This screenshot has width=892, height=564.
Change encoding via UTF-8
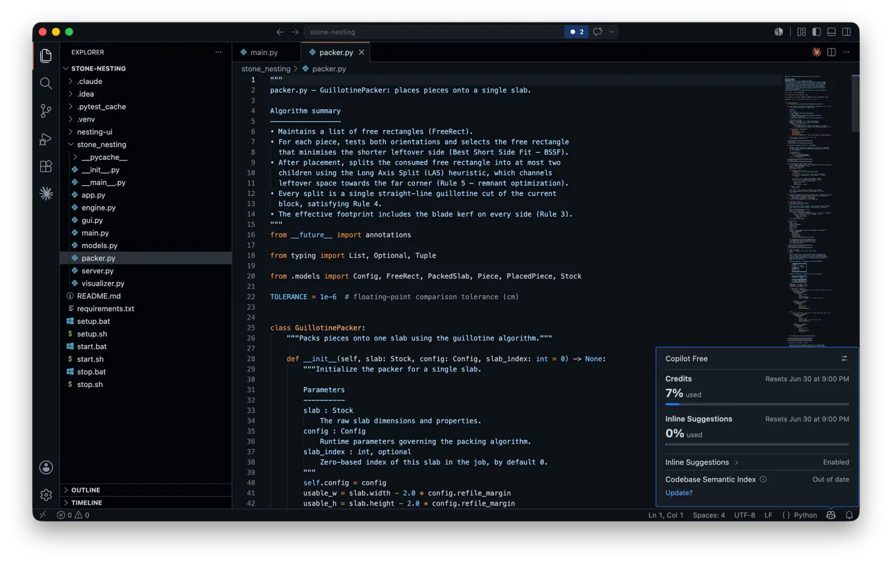pyautogui.click(x=744, y=515)
